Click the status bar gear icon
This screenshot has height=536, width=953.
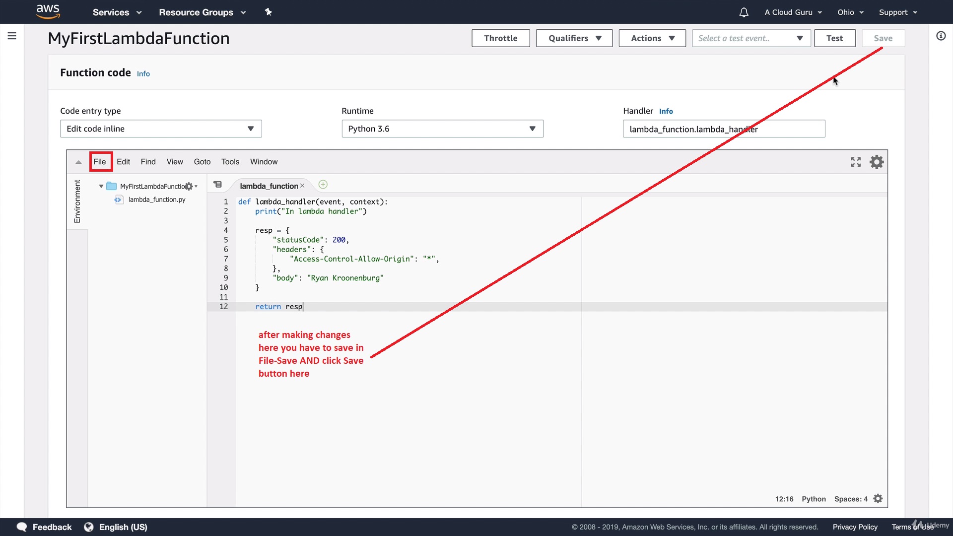[x=878, y=499]
